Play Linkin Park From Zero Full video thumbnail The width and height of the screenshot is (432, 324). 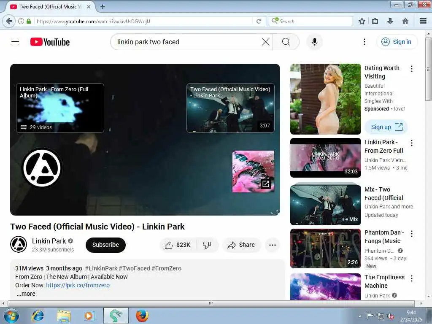(x=325, y=158)
